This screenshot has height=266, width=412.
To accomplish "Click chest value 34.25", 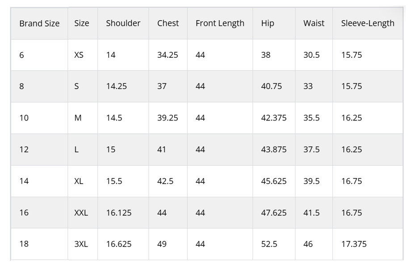I will click(x=168, y=55).
